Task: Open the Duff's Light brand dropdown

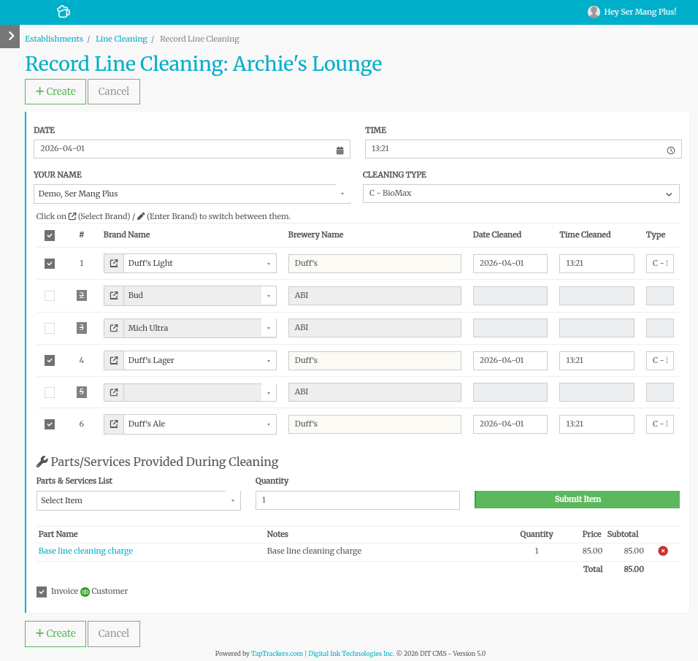Action: (200, 263)
